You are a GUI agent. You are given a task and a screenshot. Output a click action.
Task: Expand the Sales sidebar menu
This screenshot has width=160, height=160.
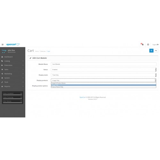(12, 69)
